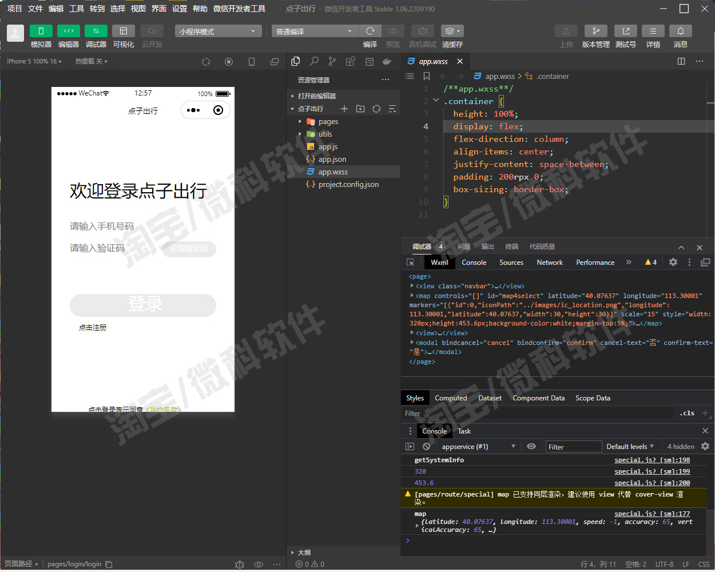The image size is (715, 572).
Task: Open the Details icon
Action: (x=653, y=31)
